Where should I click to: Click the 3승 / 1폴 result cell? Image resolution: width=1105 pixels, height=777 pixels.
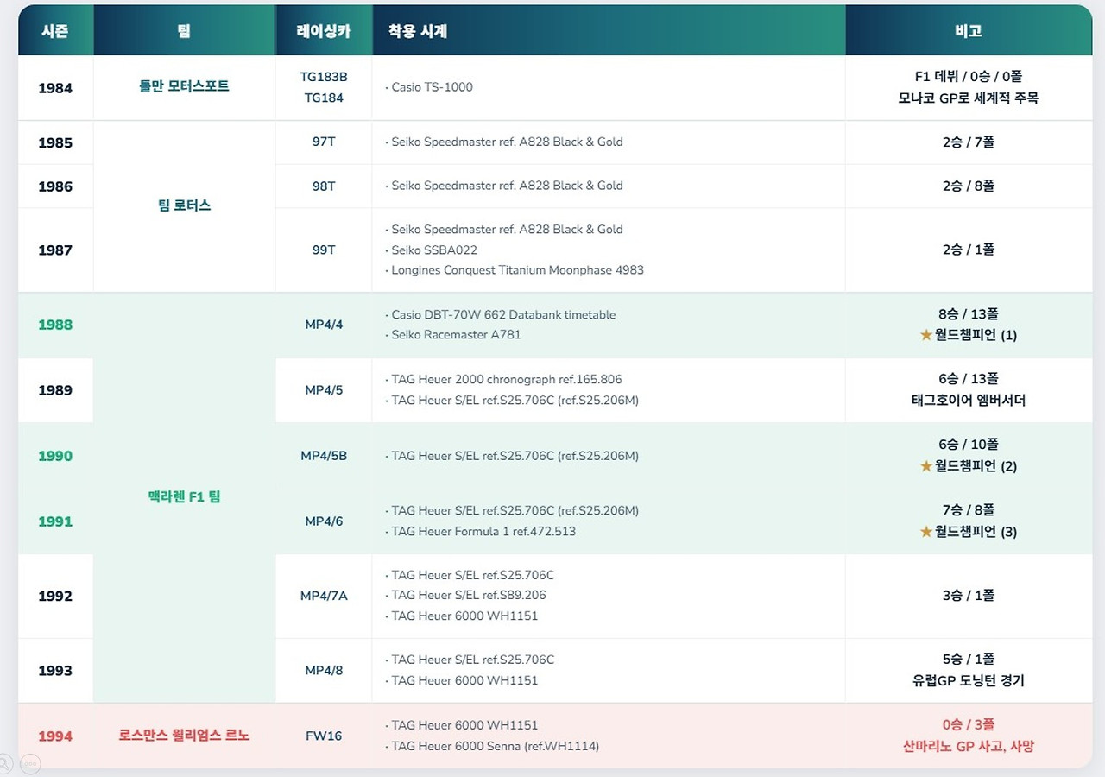[x=969, y=596]
